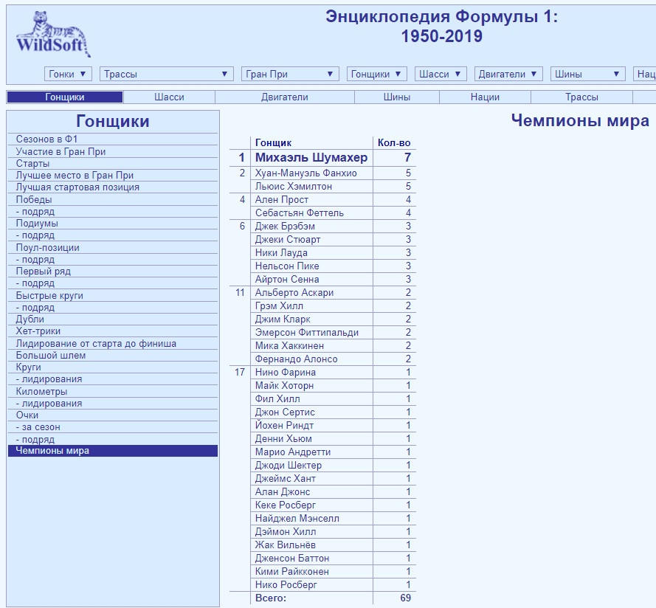Image resolution: width=656 pixels, height=608 pixels.
Task: Select Быстрые круги in sidebar
Action: click(49, 295)
